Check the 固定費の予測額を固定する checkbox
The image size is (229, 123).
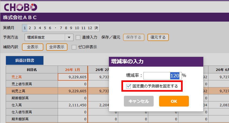(129, 86)
